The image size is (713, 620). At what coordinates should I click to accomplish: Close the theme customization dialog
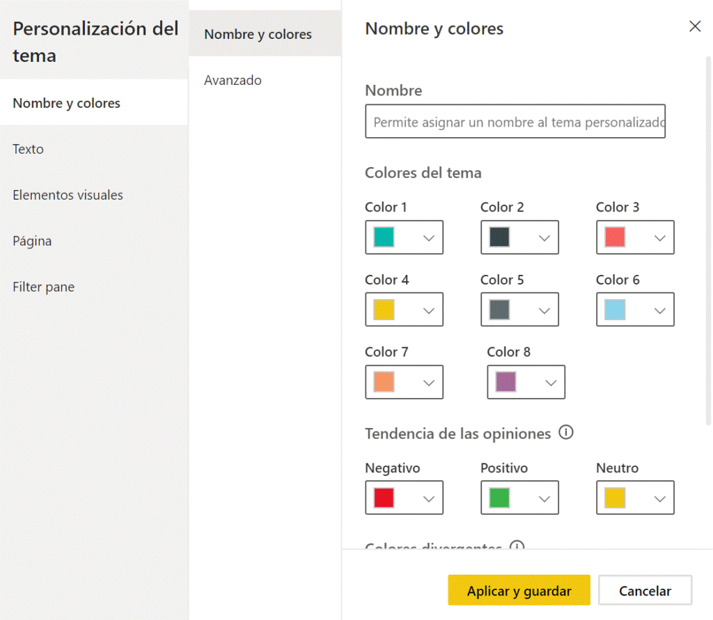[x=695, y=26]
